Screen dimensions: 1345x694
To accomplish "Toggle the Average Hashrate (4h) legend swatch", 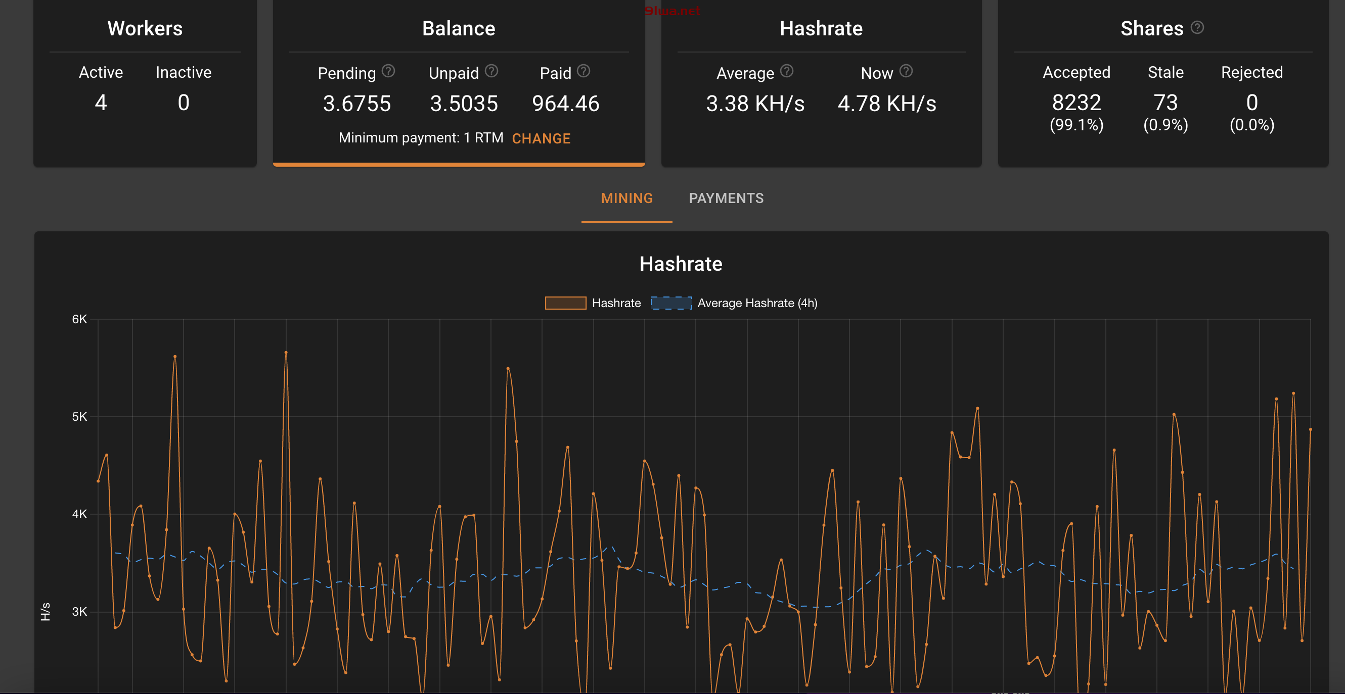I will pyautogui.click(x=671, y=303).
